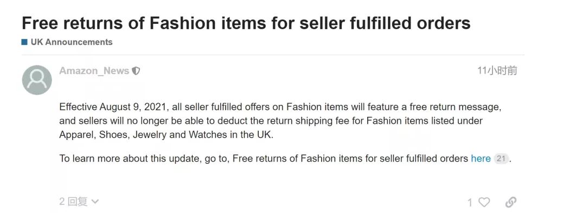Show the 2 回复 replies
Viewport: 582px width, 213px height.
point(73,202)
